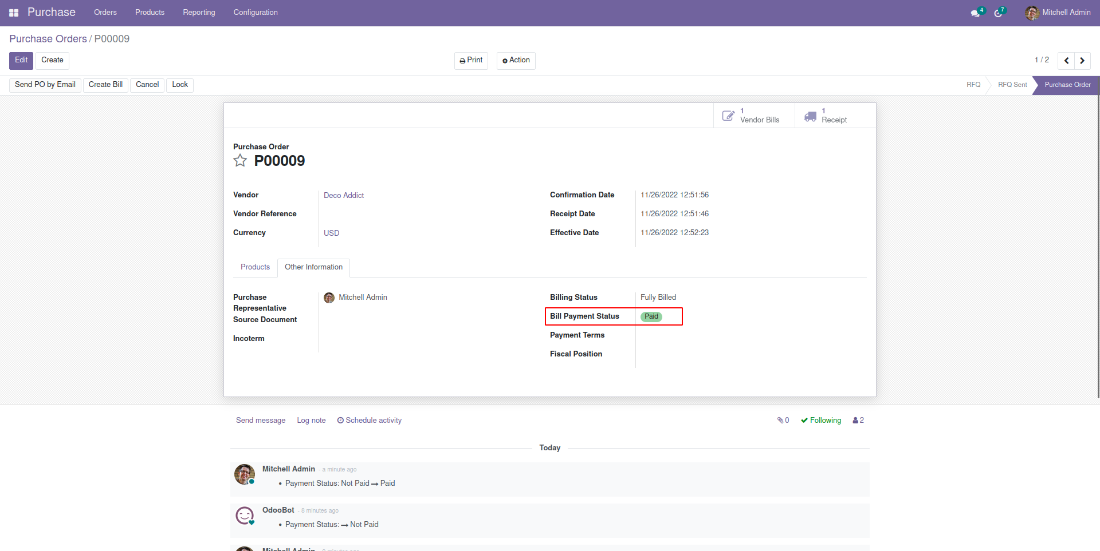Image resolution: width=1100 pixels, height=551 pixels.
Task: Mark P00009 as favorite with the star
Action: click(240, 161)
